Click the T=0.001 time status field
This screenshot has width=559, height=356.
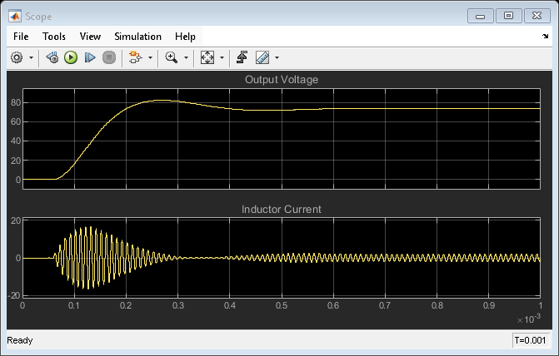[531, 341]
